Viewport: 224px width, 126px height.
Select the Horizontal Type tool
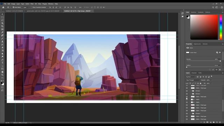pos(2,63)
